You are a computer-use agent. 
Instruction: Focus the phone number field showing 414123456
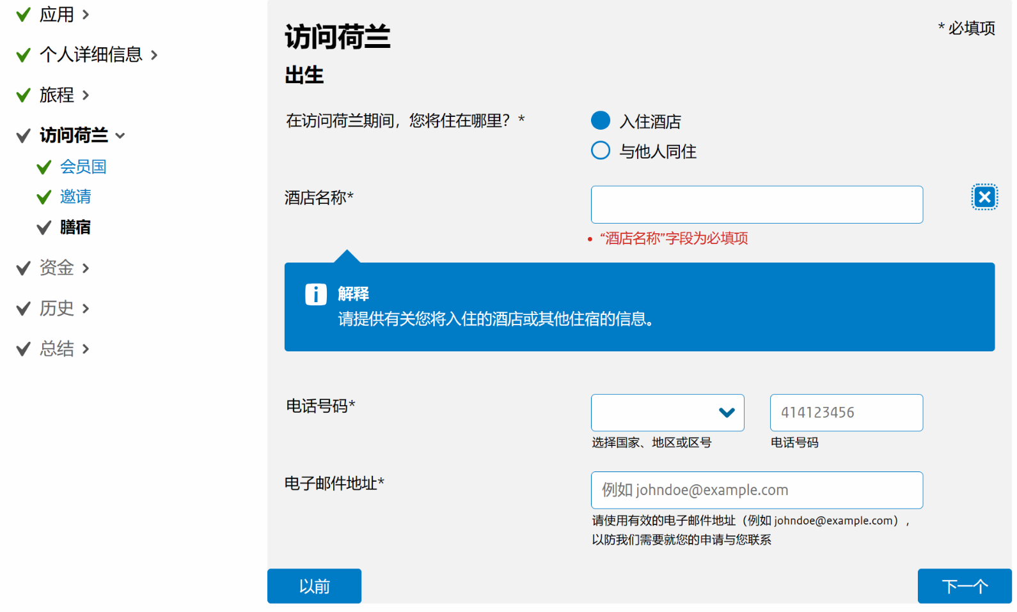click(x=846, y=413)
